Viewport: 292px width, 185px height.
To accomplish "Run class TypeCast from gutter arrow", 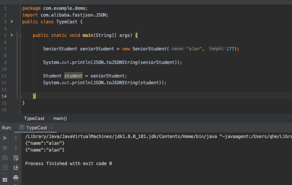I will coord(12,22).
